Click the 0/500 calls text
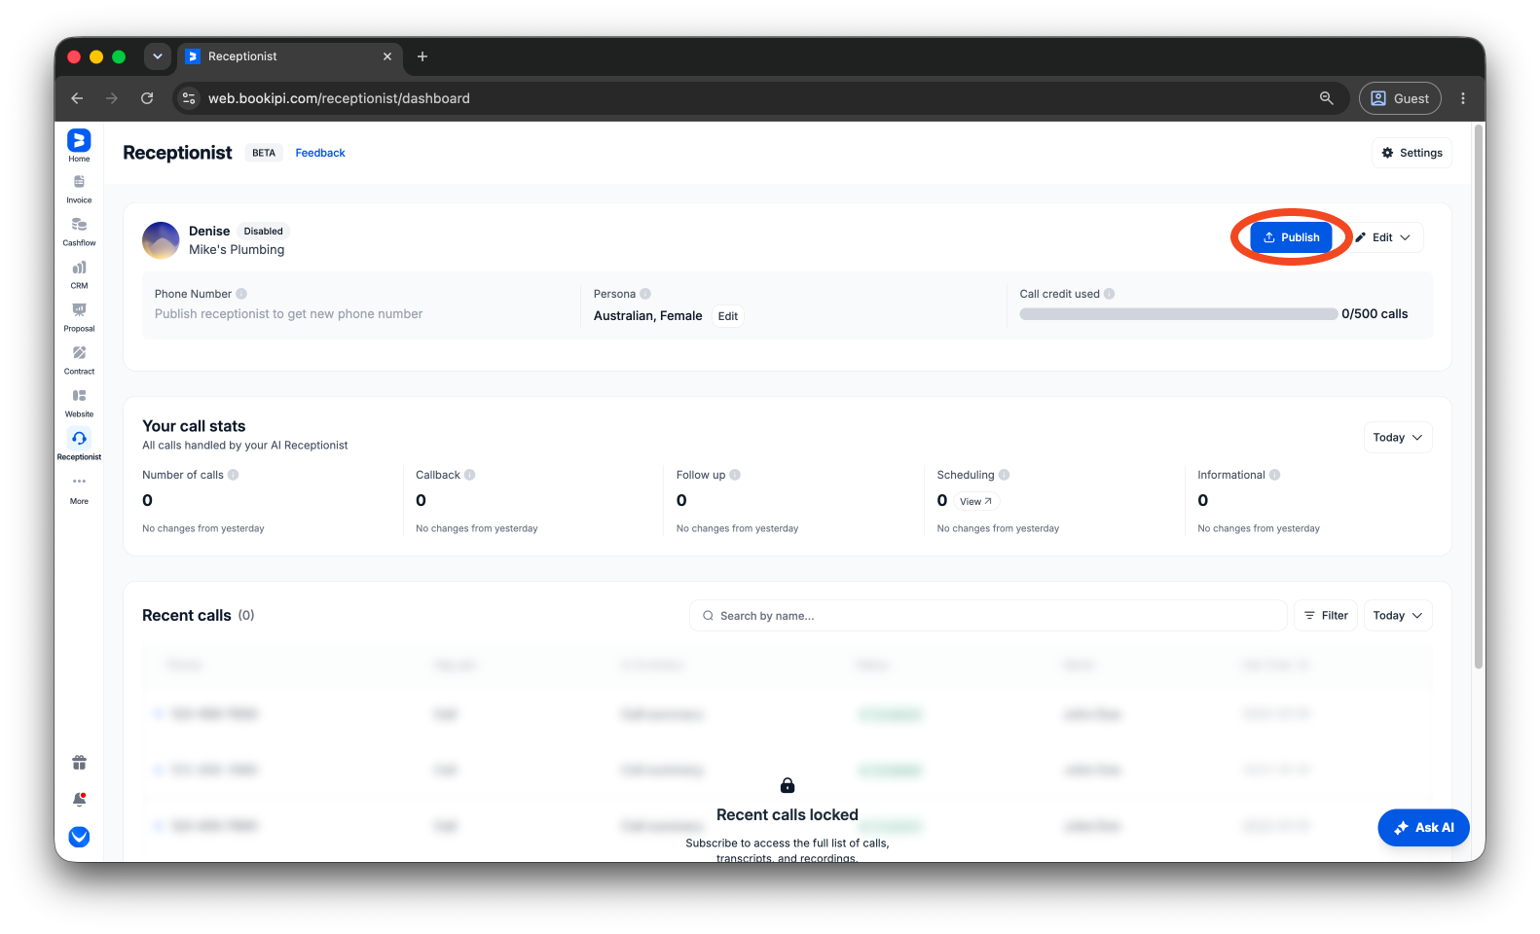Screen dimensions: 1540x934 (x=1375, y=314)
